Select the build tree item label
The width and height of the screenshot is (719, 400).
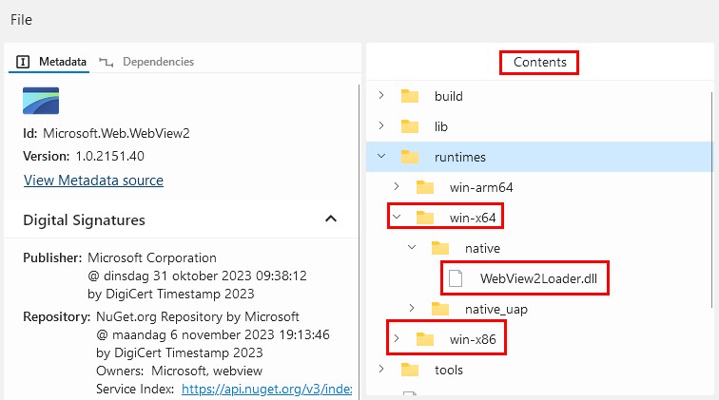449,96
